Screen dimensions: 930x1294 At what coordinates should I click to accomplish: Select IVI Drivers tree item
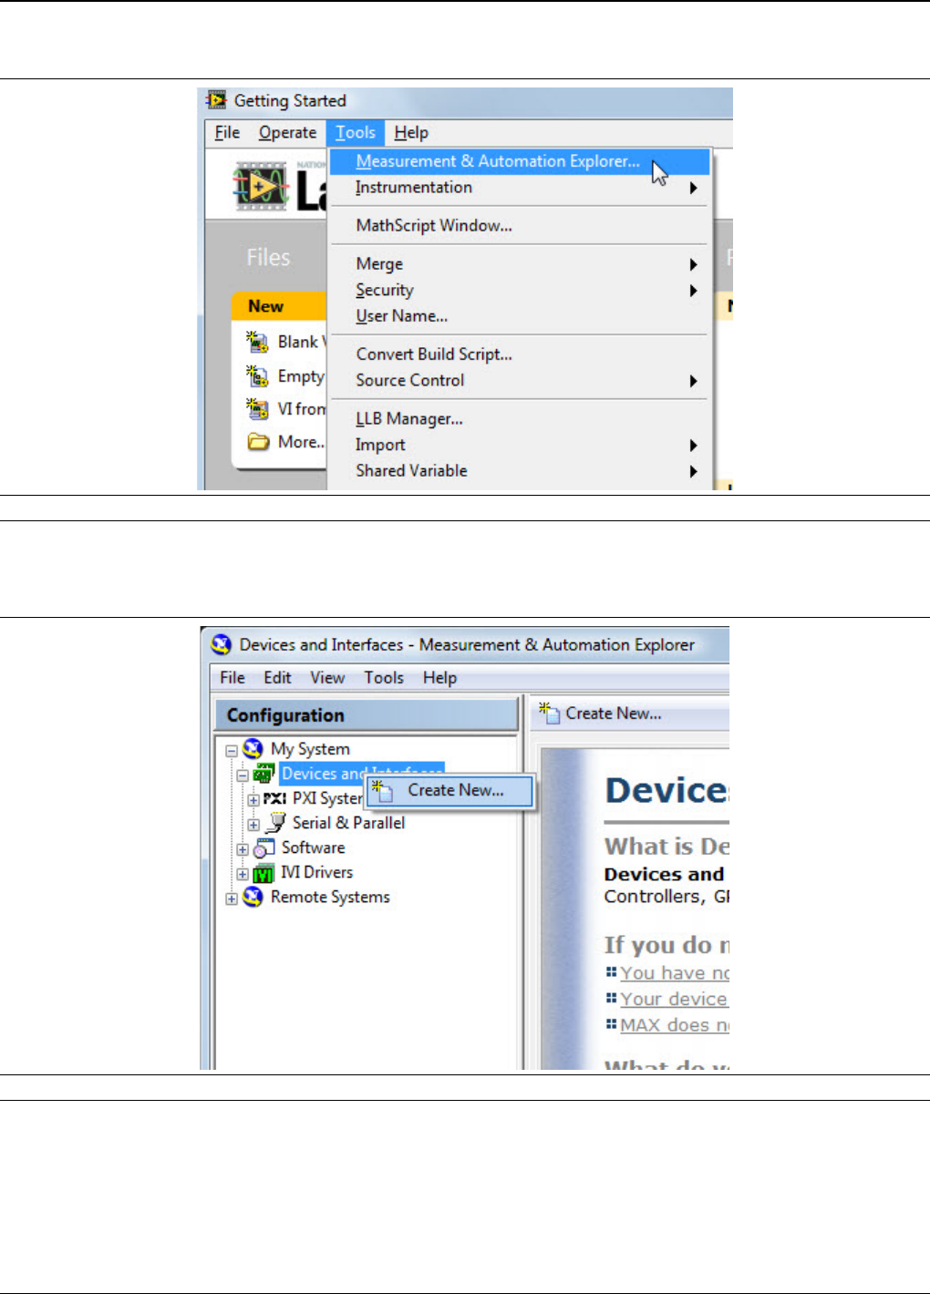point(315,872)
